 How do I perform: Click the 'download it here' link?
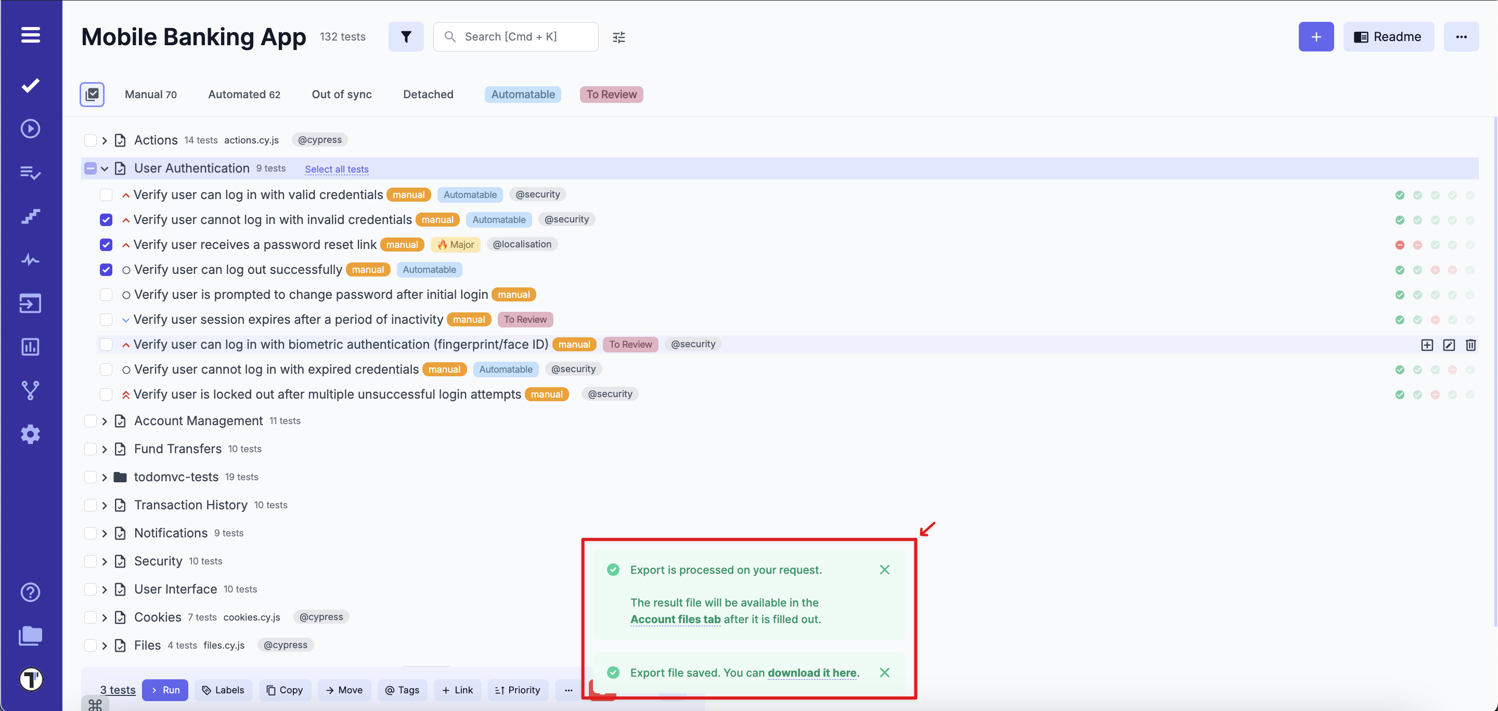[x=812, y=673]
